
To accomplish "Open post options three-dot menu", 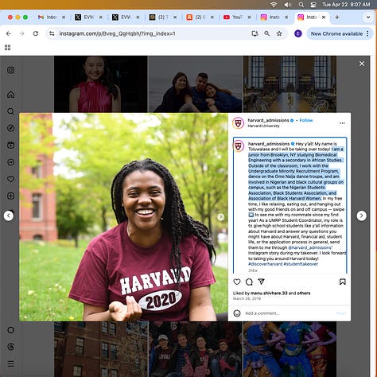I will (342, 123).
